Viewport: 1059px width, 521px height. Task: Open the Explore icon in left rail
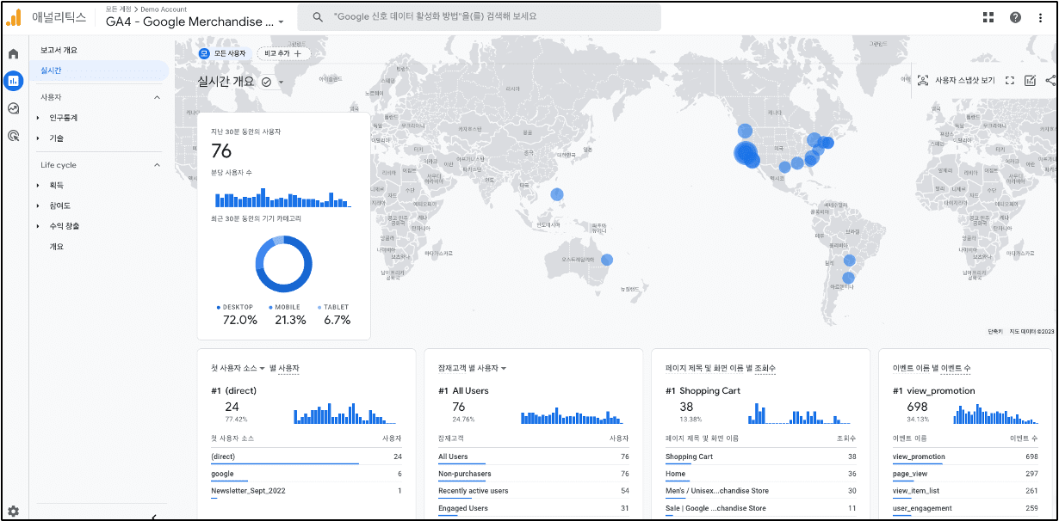(14, 108)
